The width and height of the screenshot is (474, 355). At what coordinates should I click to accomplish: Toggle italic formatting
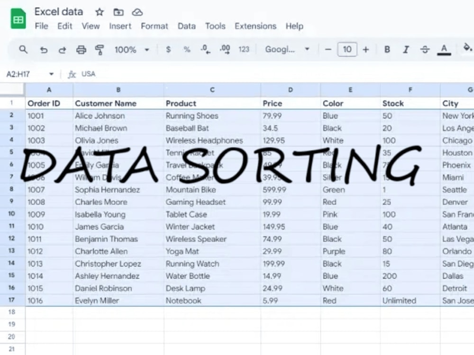406,50
